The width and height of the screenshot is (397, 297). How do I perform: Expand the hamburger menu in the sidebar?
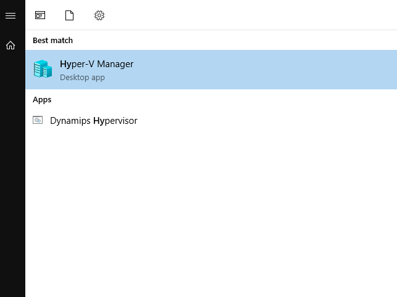click(x=10, y=15)
